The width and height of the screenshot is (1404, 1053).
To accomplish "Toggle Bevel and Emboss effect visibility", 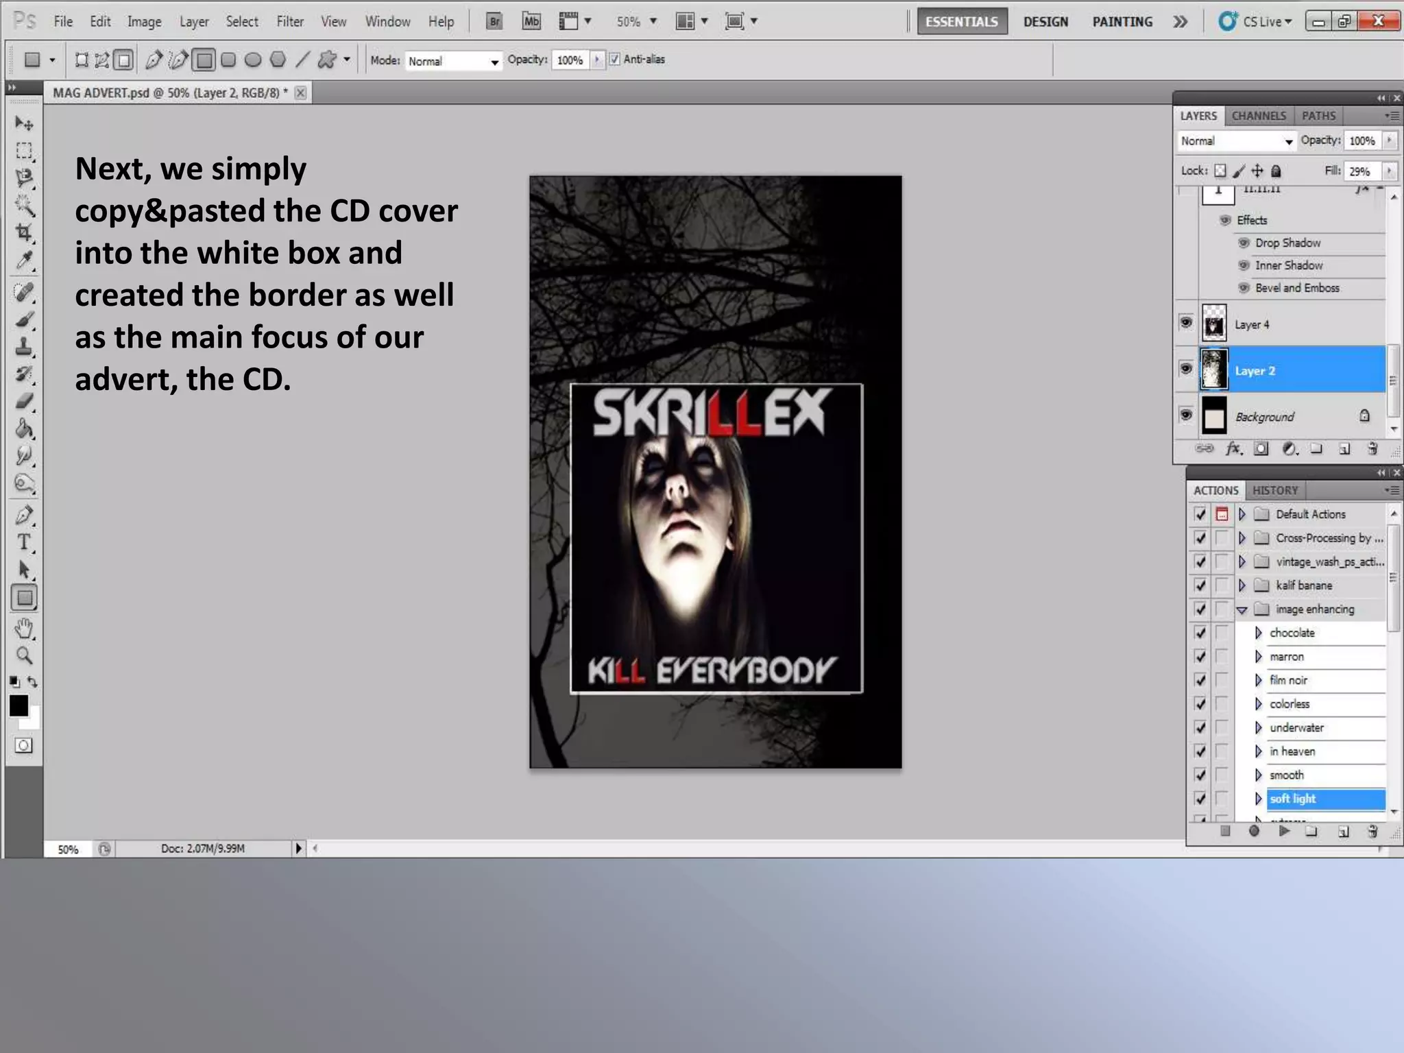I will [1244, 288].
